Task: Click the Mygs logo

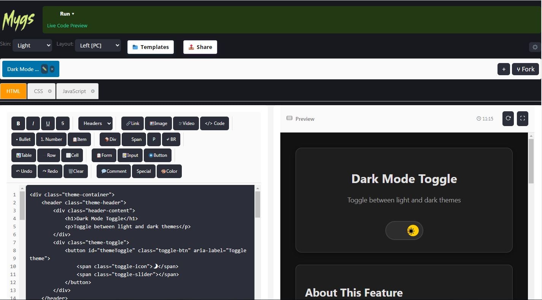Action: coord(19,21)
